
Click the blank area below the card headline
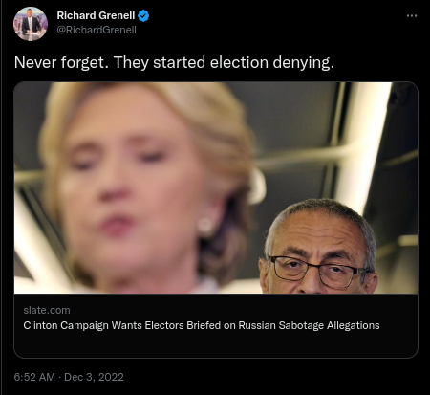pos(216,344)
